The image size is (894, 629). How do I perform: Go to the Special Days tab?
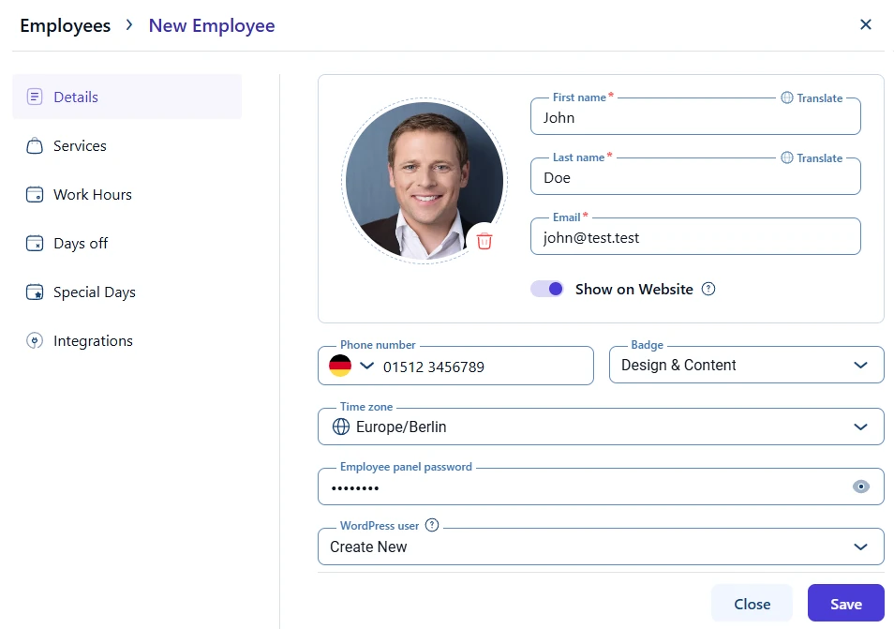(94, 292)
